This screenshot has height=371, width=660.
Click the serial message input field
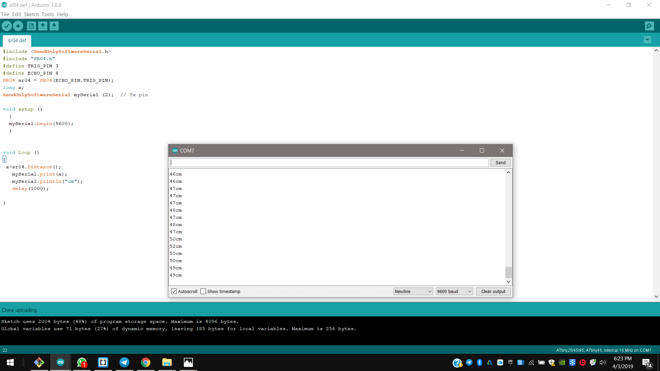pyautogui.click(x=329, y=162)
